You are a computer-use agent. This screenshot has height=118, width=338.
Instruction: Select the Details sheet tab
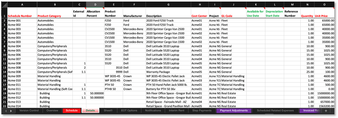90,110
